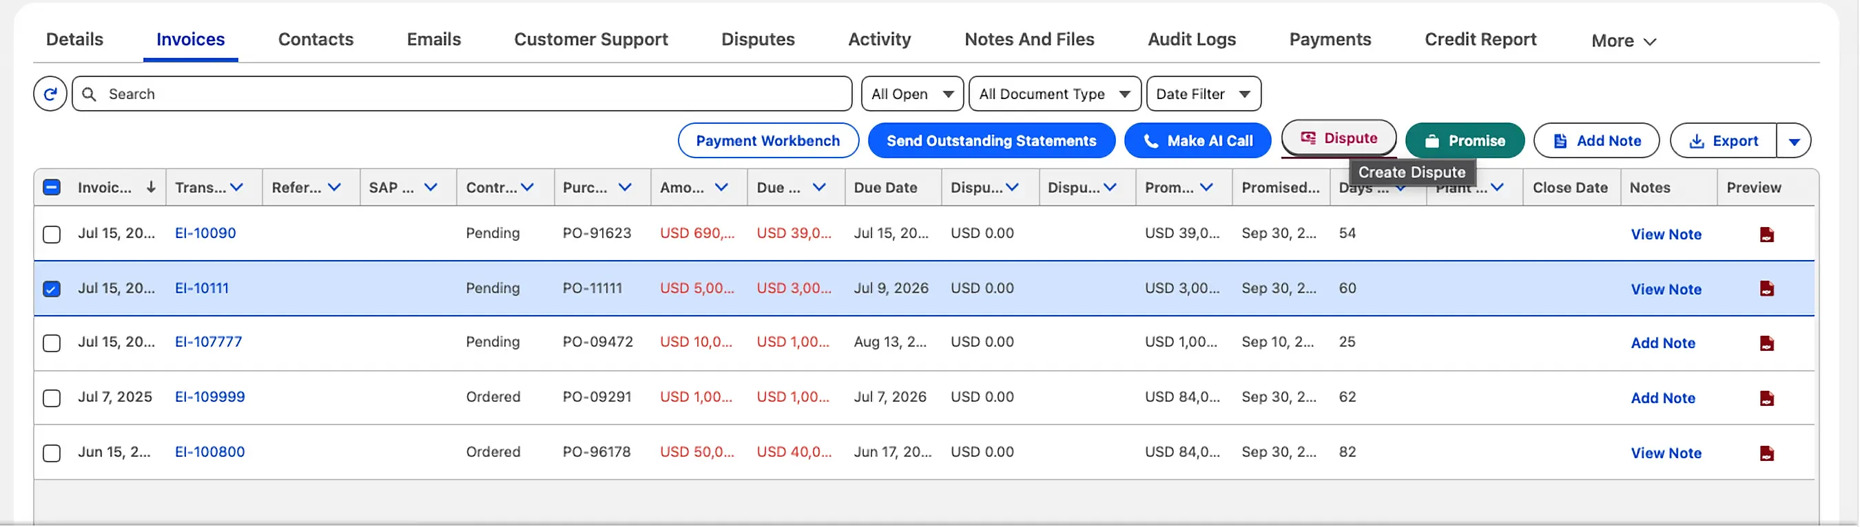Open the Trans... column filter chevron
This screenshot has height=527, width=1860.
236,187
